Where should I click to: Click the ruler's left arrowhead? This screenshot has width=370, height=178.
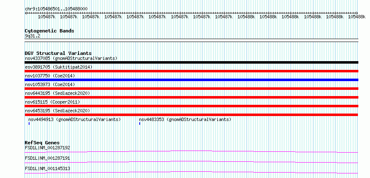[26, 13]
